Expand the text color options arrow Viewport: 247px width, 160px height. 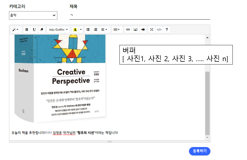point(81,30)
